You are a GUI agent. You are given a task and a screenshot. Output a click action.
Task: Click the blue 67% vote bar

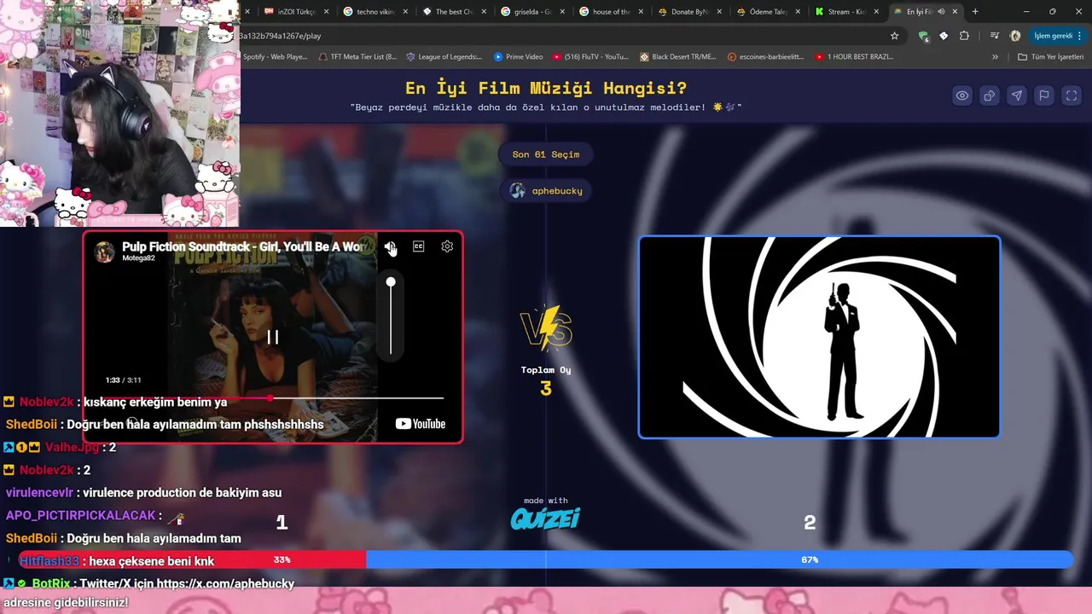(719, 560)
